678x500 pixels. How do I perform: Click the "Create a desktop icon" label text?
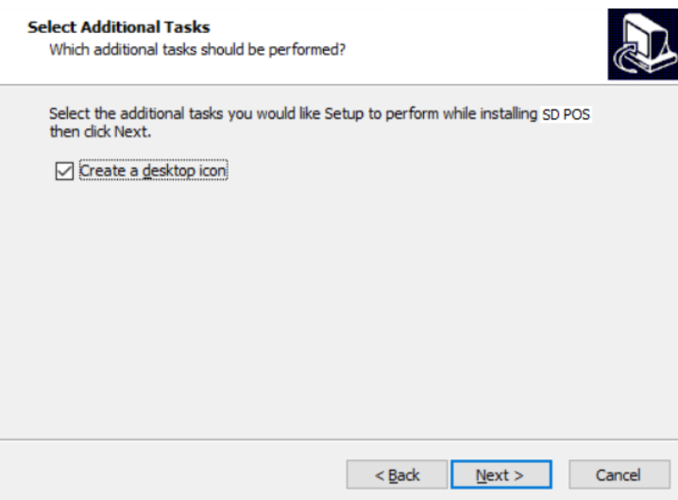[154, 171]
